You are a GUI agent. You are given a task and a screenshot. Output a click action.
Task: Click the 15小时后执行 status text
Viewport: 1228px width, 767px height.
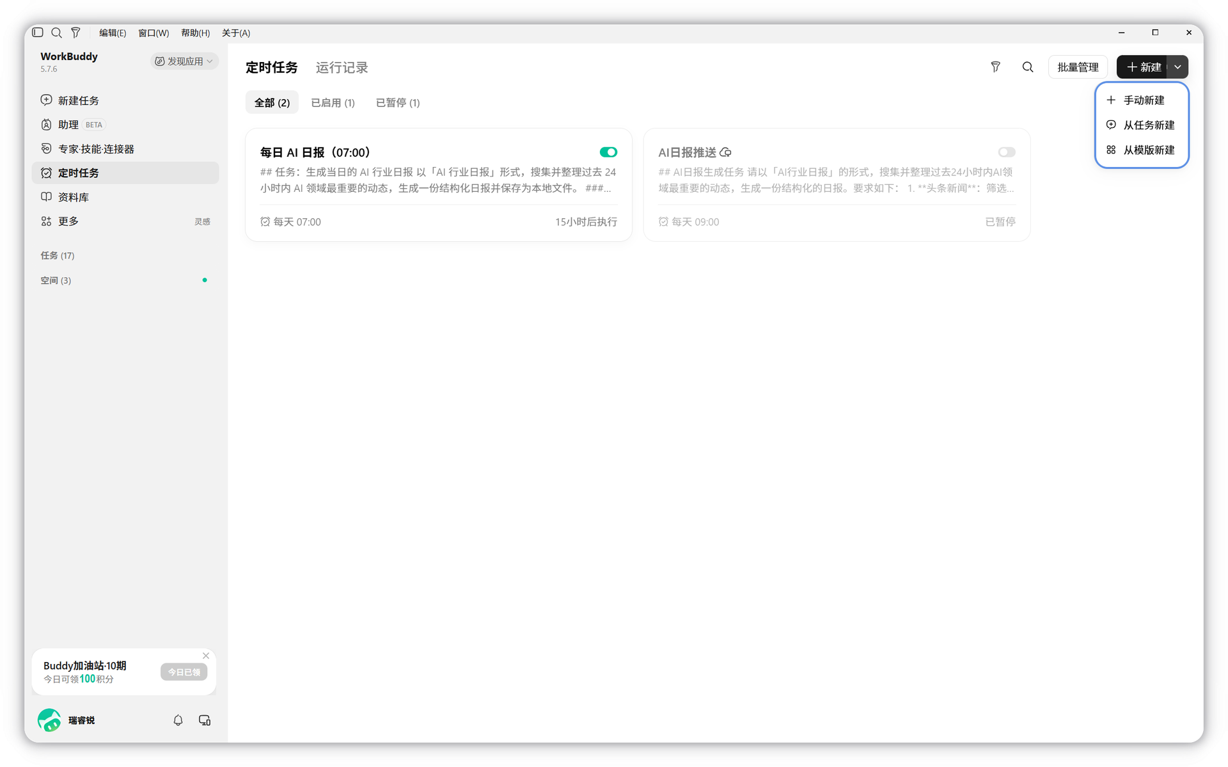click(x=586, y=222)
